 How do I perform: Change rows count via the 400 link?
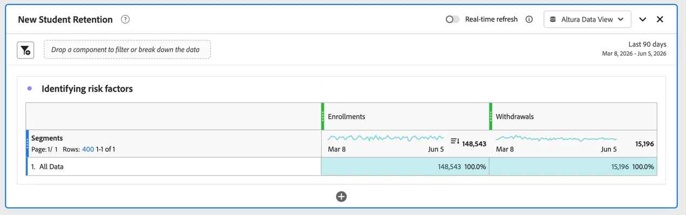[88, 149]
